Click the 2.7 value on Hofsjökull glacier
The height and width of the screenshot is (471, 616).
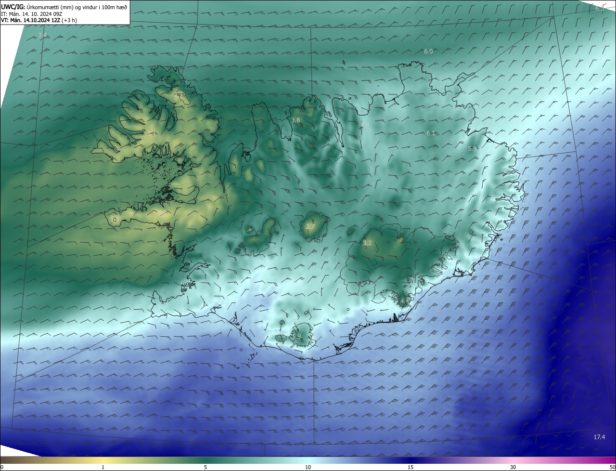click(x=310, y=227)
